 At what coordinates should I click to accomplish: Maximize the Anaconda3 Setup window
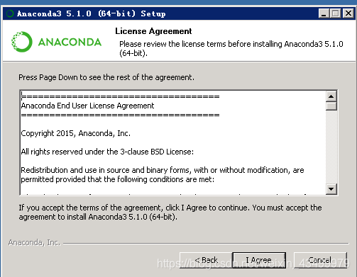335,13
